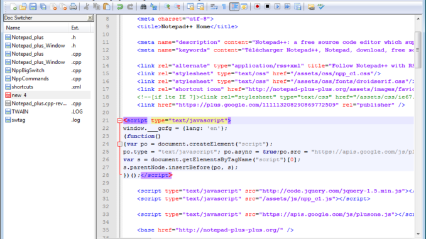Switch to the TWAIN .LOG document
Image resolution: width=426 pixels, height=239 pixels.
click(47, 112)
